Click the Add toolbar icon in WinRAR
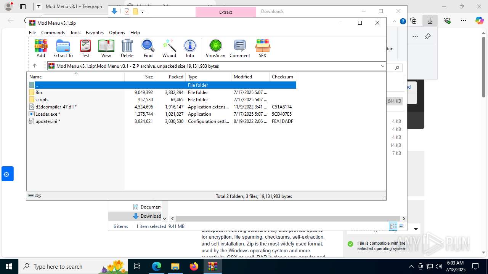 [x=41, y=48]
